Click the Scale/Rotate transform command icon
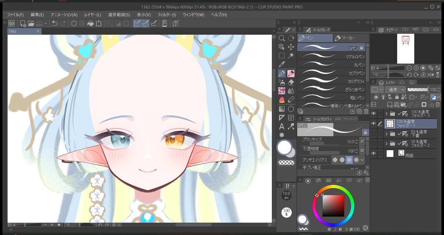The width and height of the screenshot is (444, 235). [x=99, y=23]
